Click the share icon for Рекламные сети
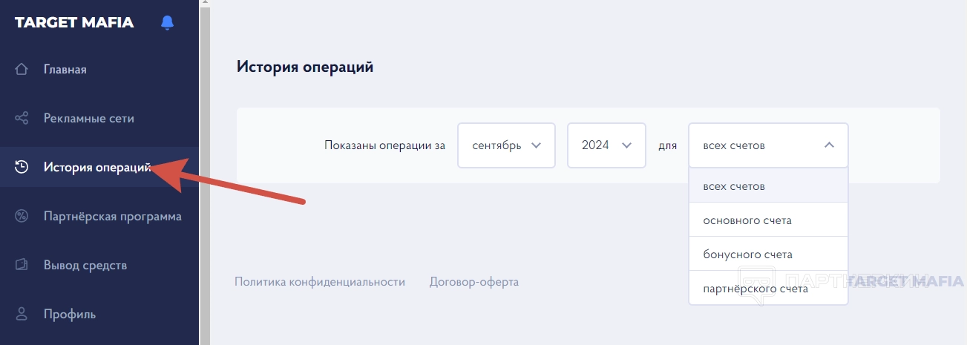The width and height of the screenshot is (967, 345). tap(22, 119)
